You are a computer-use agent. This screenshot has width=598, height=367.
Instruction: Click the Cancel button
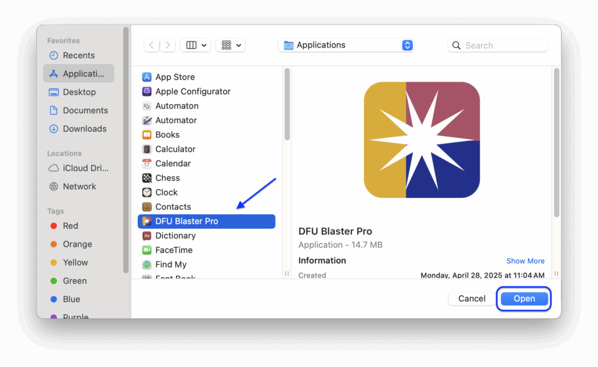point(472,299)
